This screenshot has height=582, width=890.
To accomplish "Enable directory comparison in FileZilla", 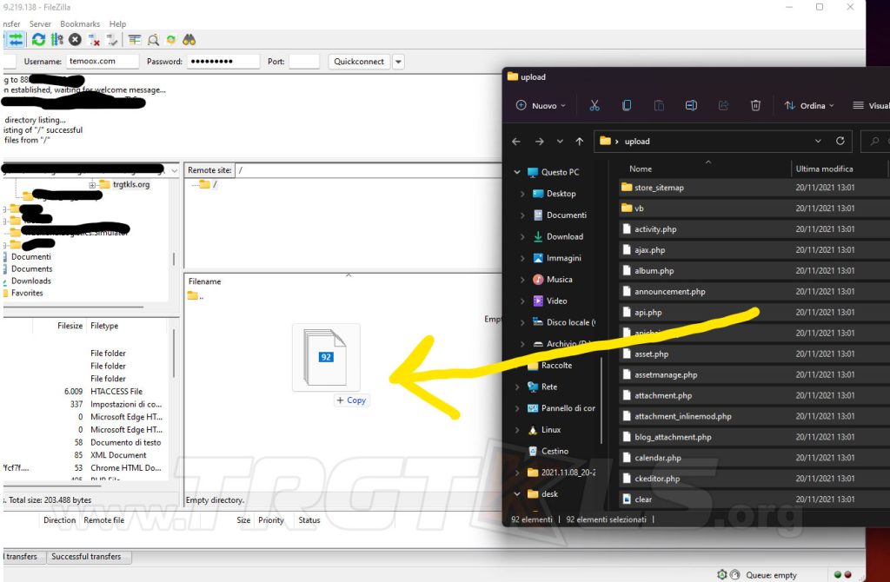I will coord(133,39).
